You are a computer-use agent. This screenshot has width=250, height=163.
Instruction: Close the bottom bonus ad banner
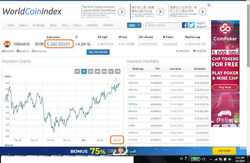coord(245,148)
